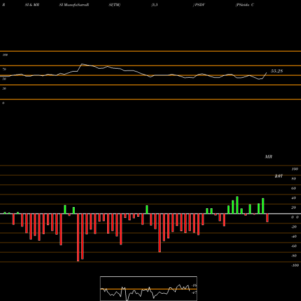Click the peak of the RSI line
Image resolution: width=301 pixels, height=301 pixels.
82,64
